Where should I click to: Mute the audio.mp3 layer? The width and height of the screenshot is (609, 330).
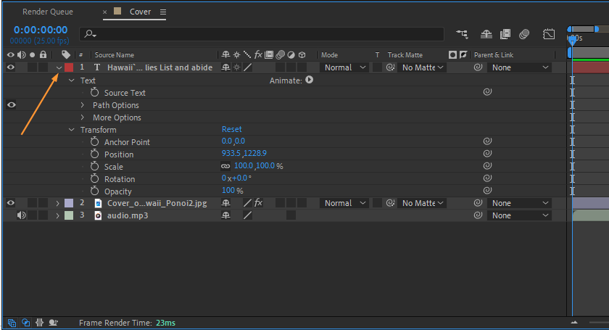[21, 215]
